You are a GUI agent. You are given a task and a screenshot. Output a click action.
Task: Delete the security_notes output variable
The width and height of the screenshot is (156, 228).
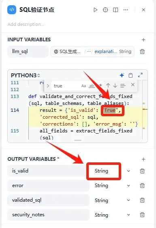coord(142,215)
